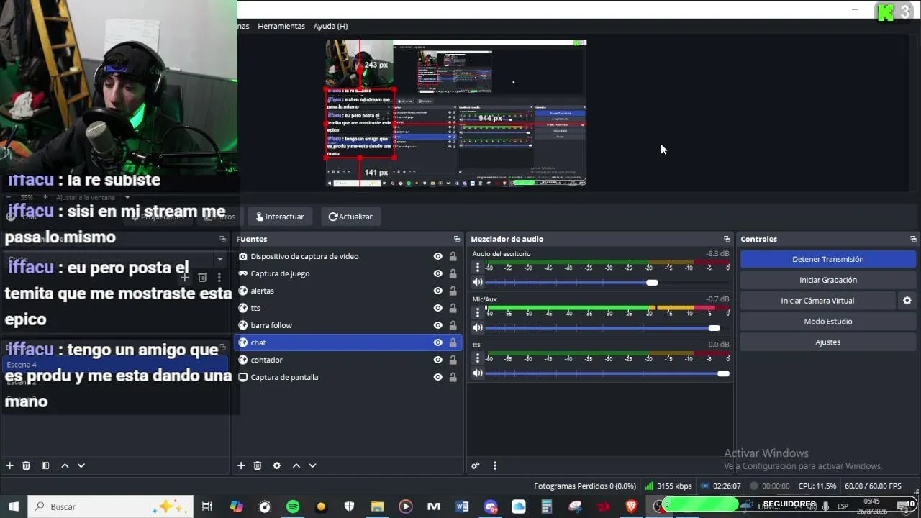The image size is (921, 518).
Task: Start recording with Iniciar Grabación
Action: 828,280
